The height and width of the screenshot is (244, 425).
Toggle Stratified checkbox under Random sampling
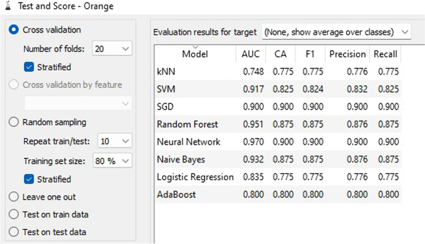pos(29,179)
